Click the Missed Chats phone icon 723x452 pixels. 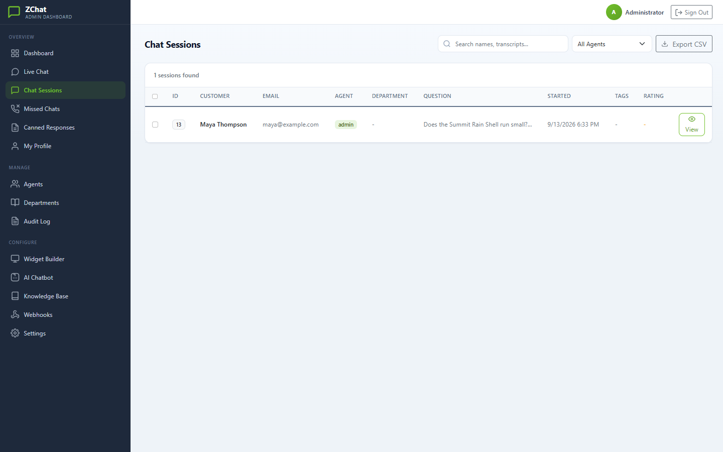(x=15, y=109)
